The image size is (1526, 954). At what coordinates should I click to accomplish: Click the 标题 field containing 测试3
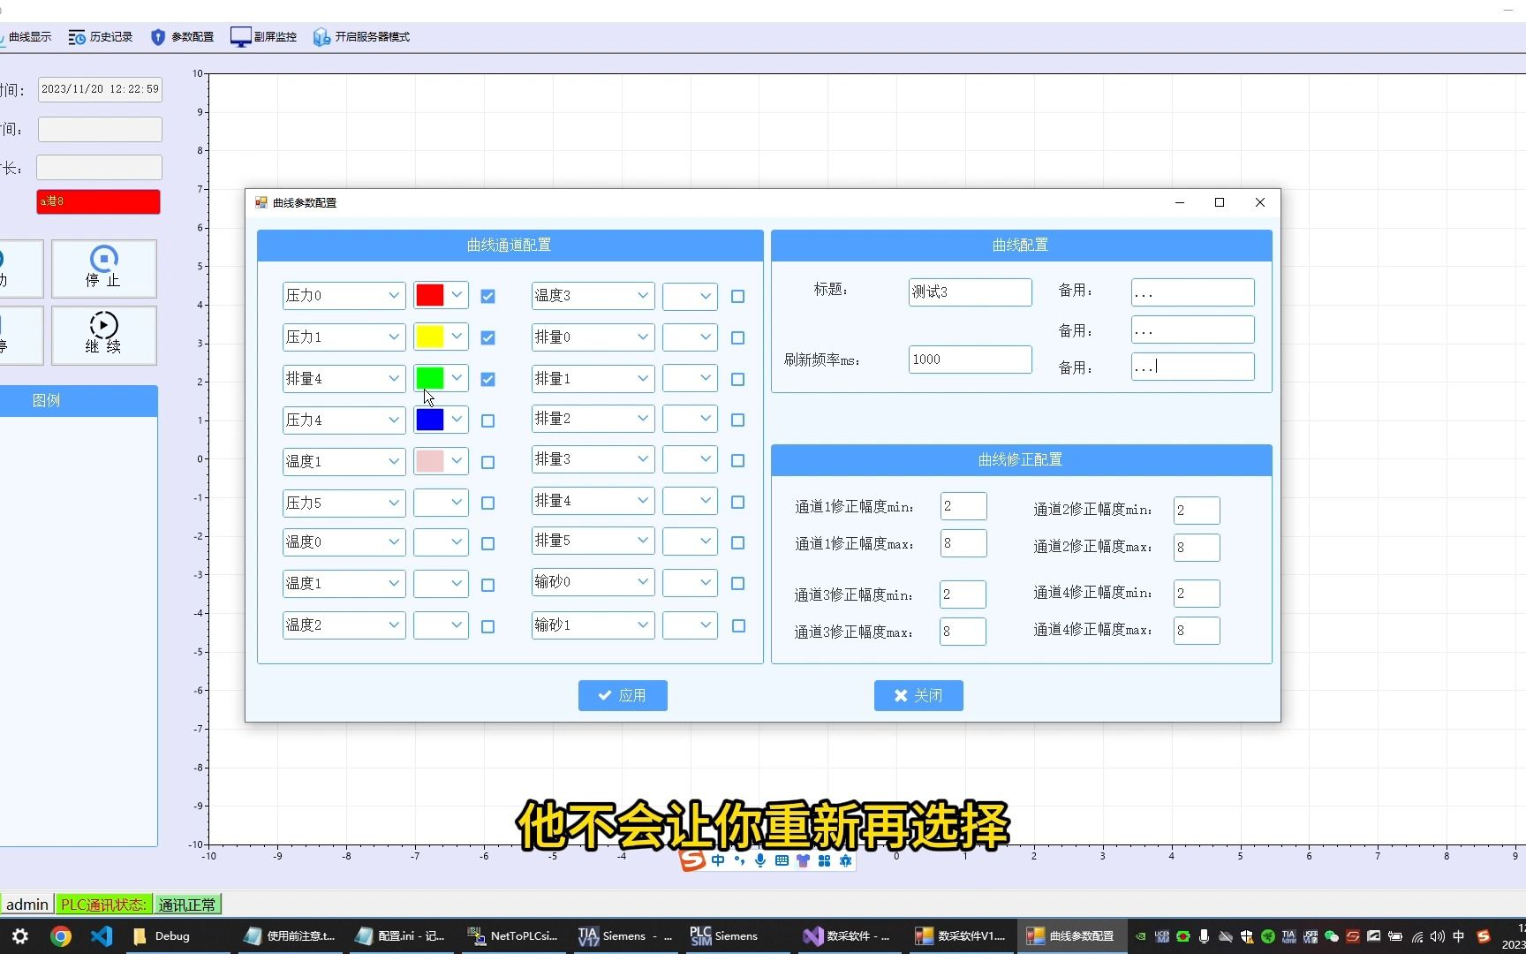(970, 292)
